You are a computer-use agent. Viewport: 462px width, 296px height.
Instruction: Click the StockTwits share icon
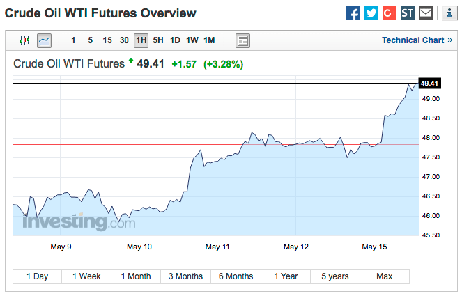408,13
